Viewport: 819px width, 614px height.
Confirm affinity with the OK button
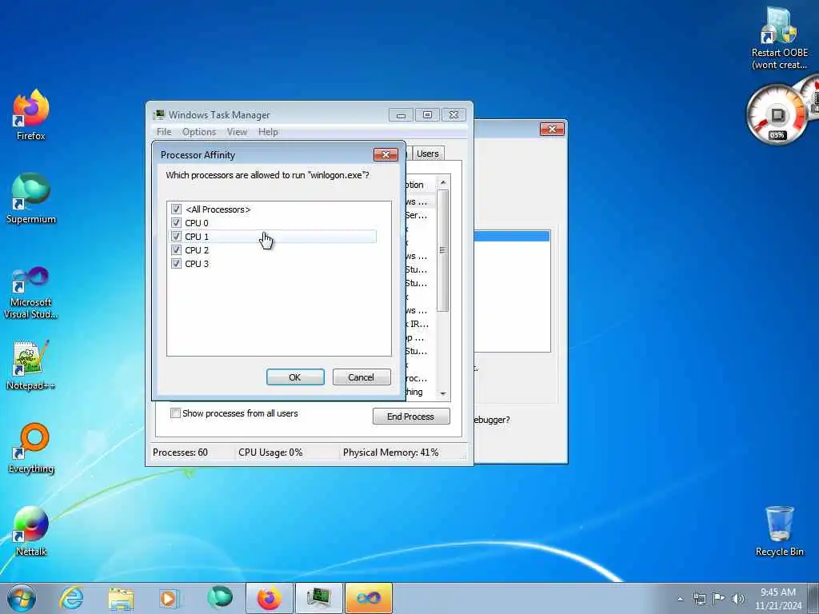coord(295,377)
